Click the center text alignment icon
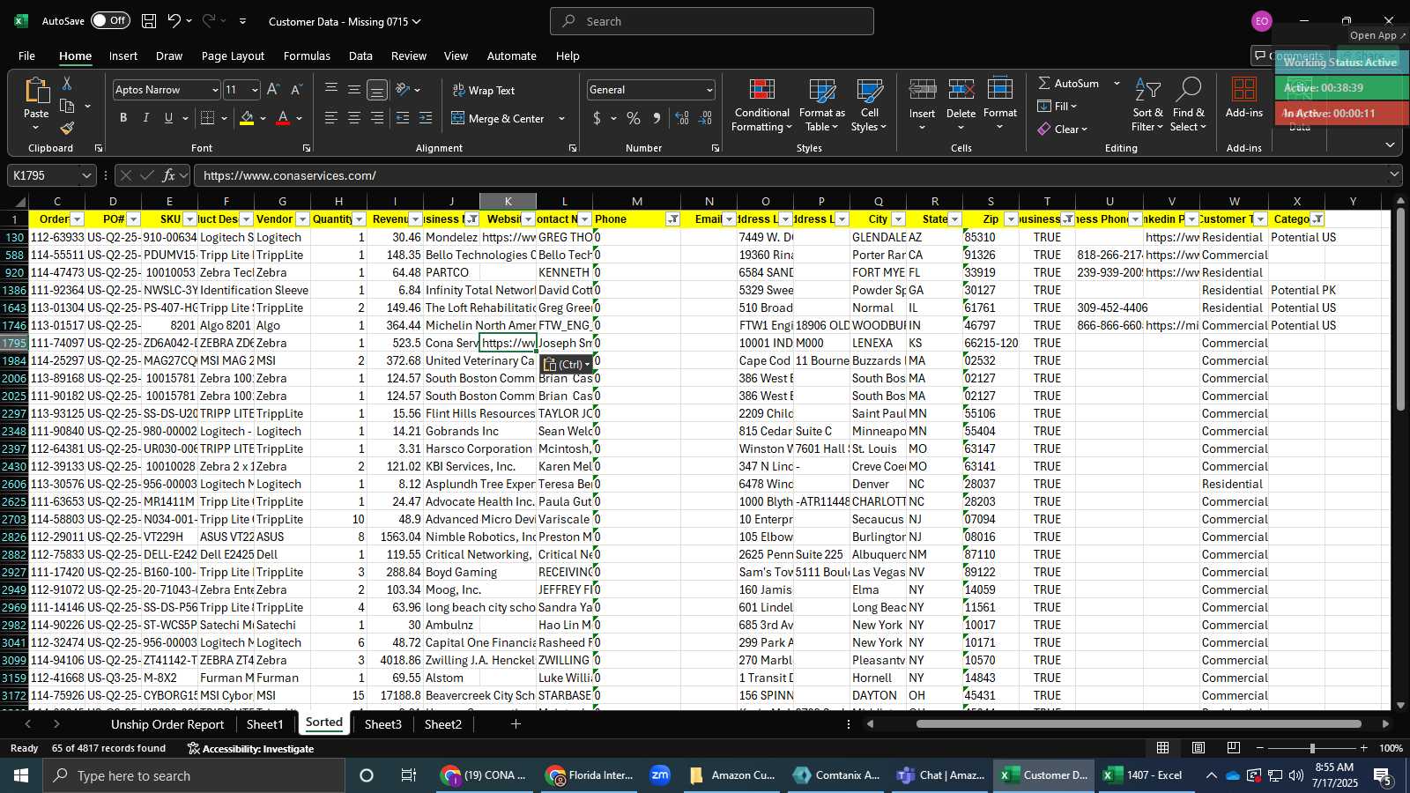This screenshot has width=1410, height=793. tap(354, 118)
